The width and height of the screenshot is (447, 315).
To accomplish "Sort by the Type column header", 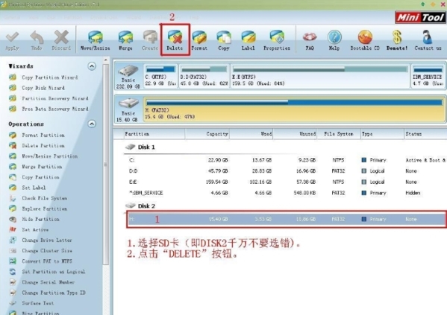I will click(382, 134).
